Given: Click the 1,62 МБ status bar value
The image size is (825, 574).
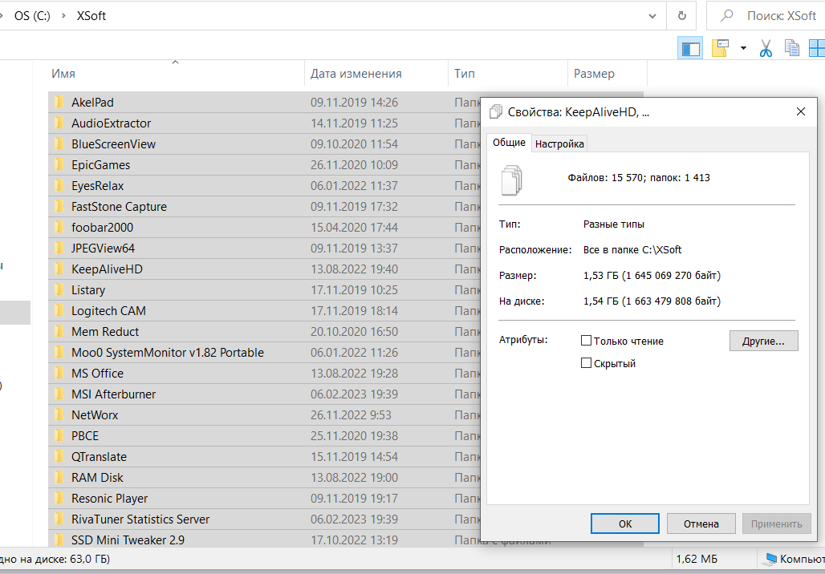Looking at the screenshot, I should click(697, 559).
